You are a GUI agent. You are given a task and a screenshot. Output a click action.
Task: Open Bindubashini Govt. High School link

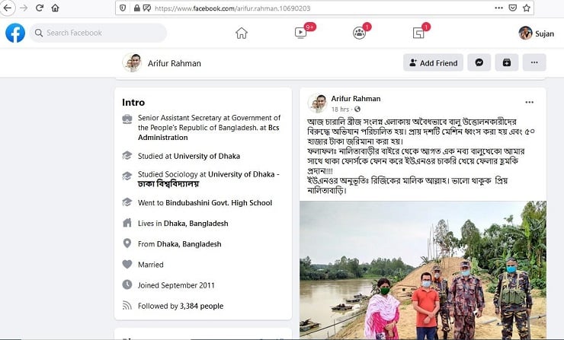click(x=219, y=203)
